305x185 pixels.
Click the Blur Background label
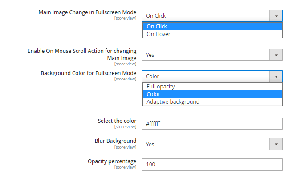[115, 141]
